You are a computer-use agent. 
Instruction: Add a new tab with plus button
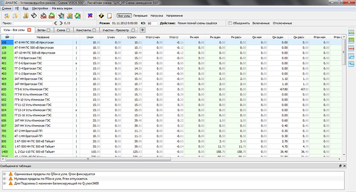[142, 30]
